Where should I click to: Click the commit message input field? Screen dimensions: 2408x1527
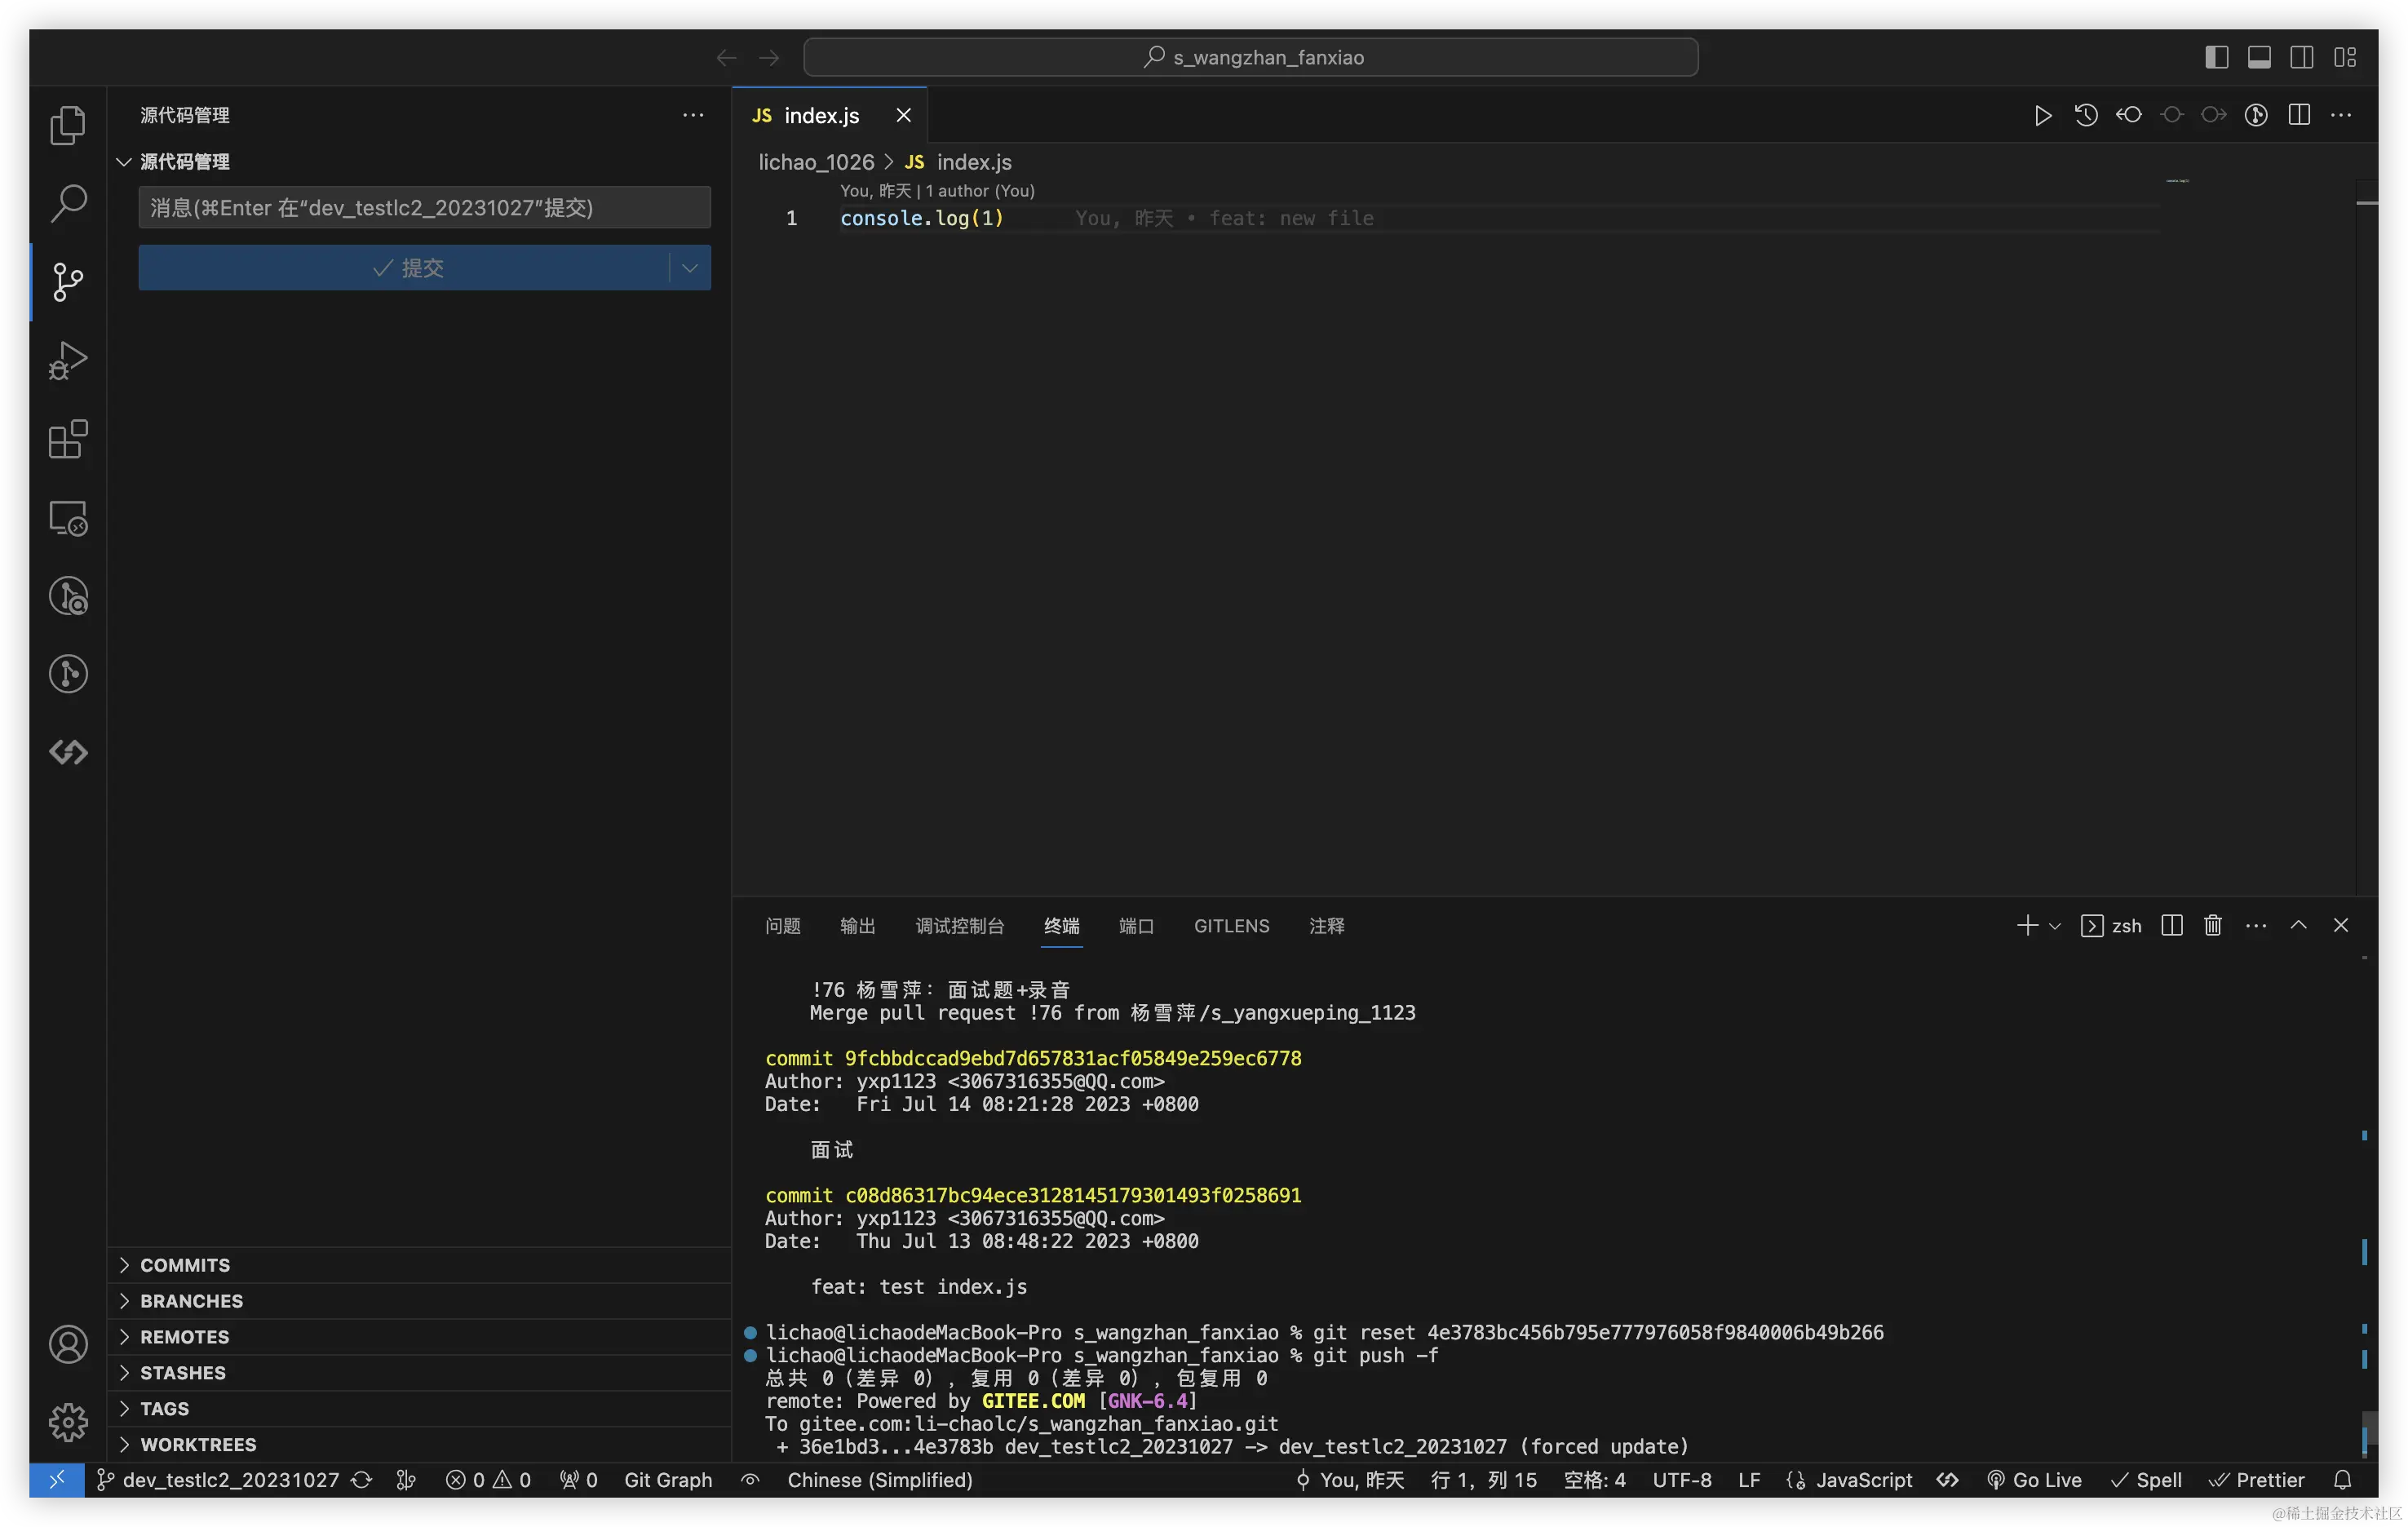point(424,208)
